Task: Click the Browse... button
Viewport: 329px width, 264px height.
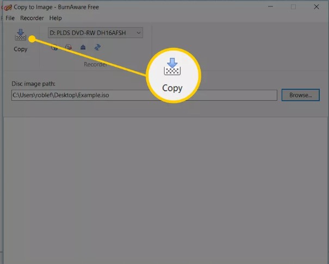Action: [301, 95]
